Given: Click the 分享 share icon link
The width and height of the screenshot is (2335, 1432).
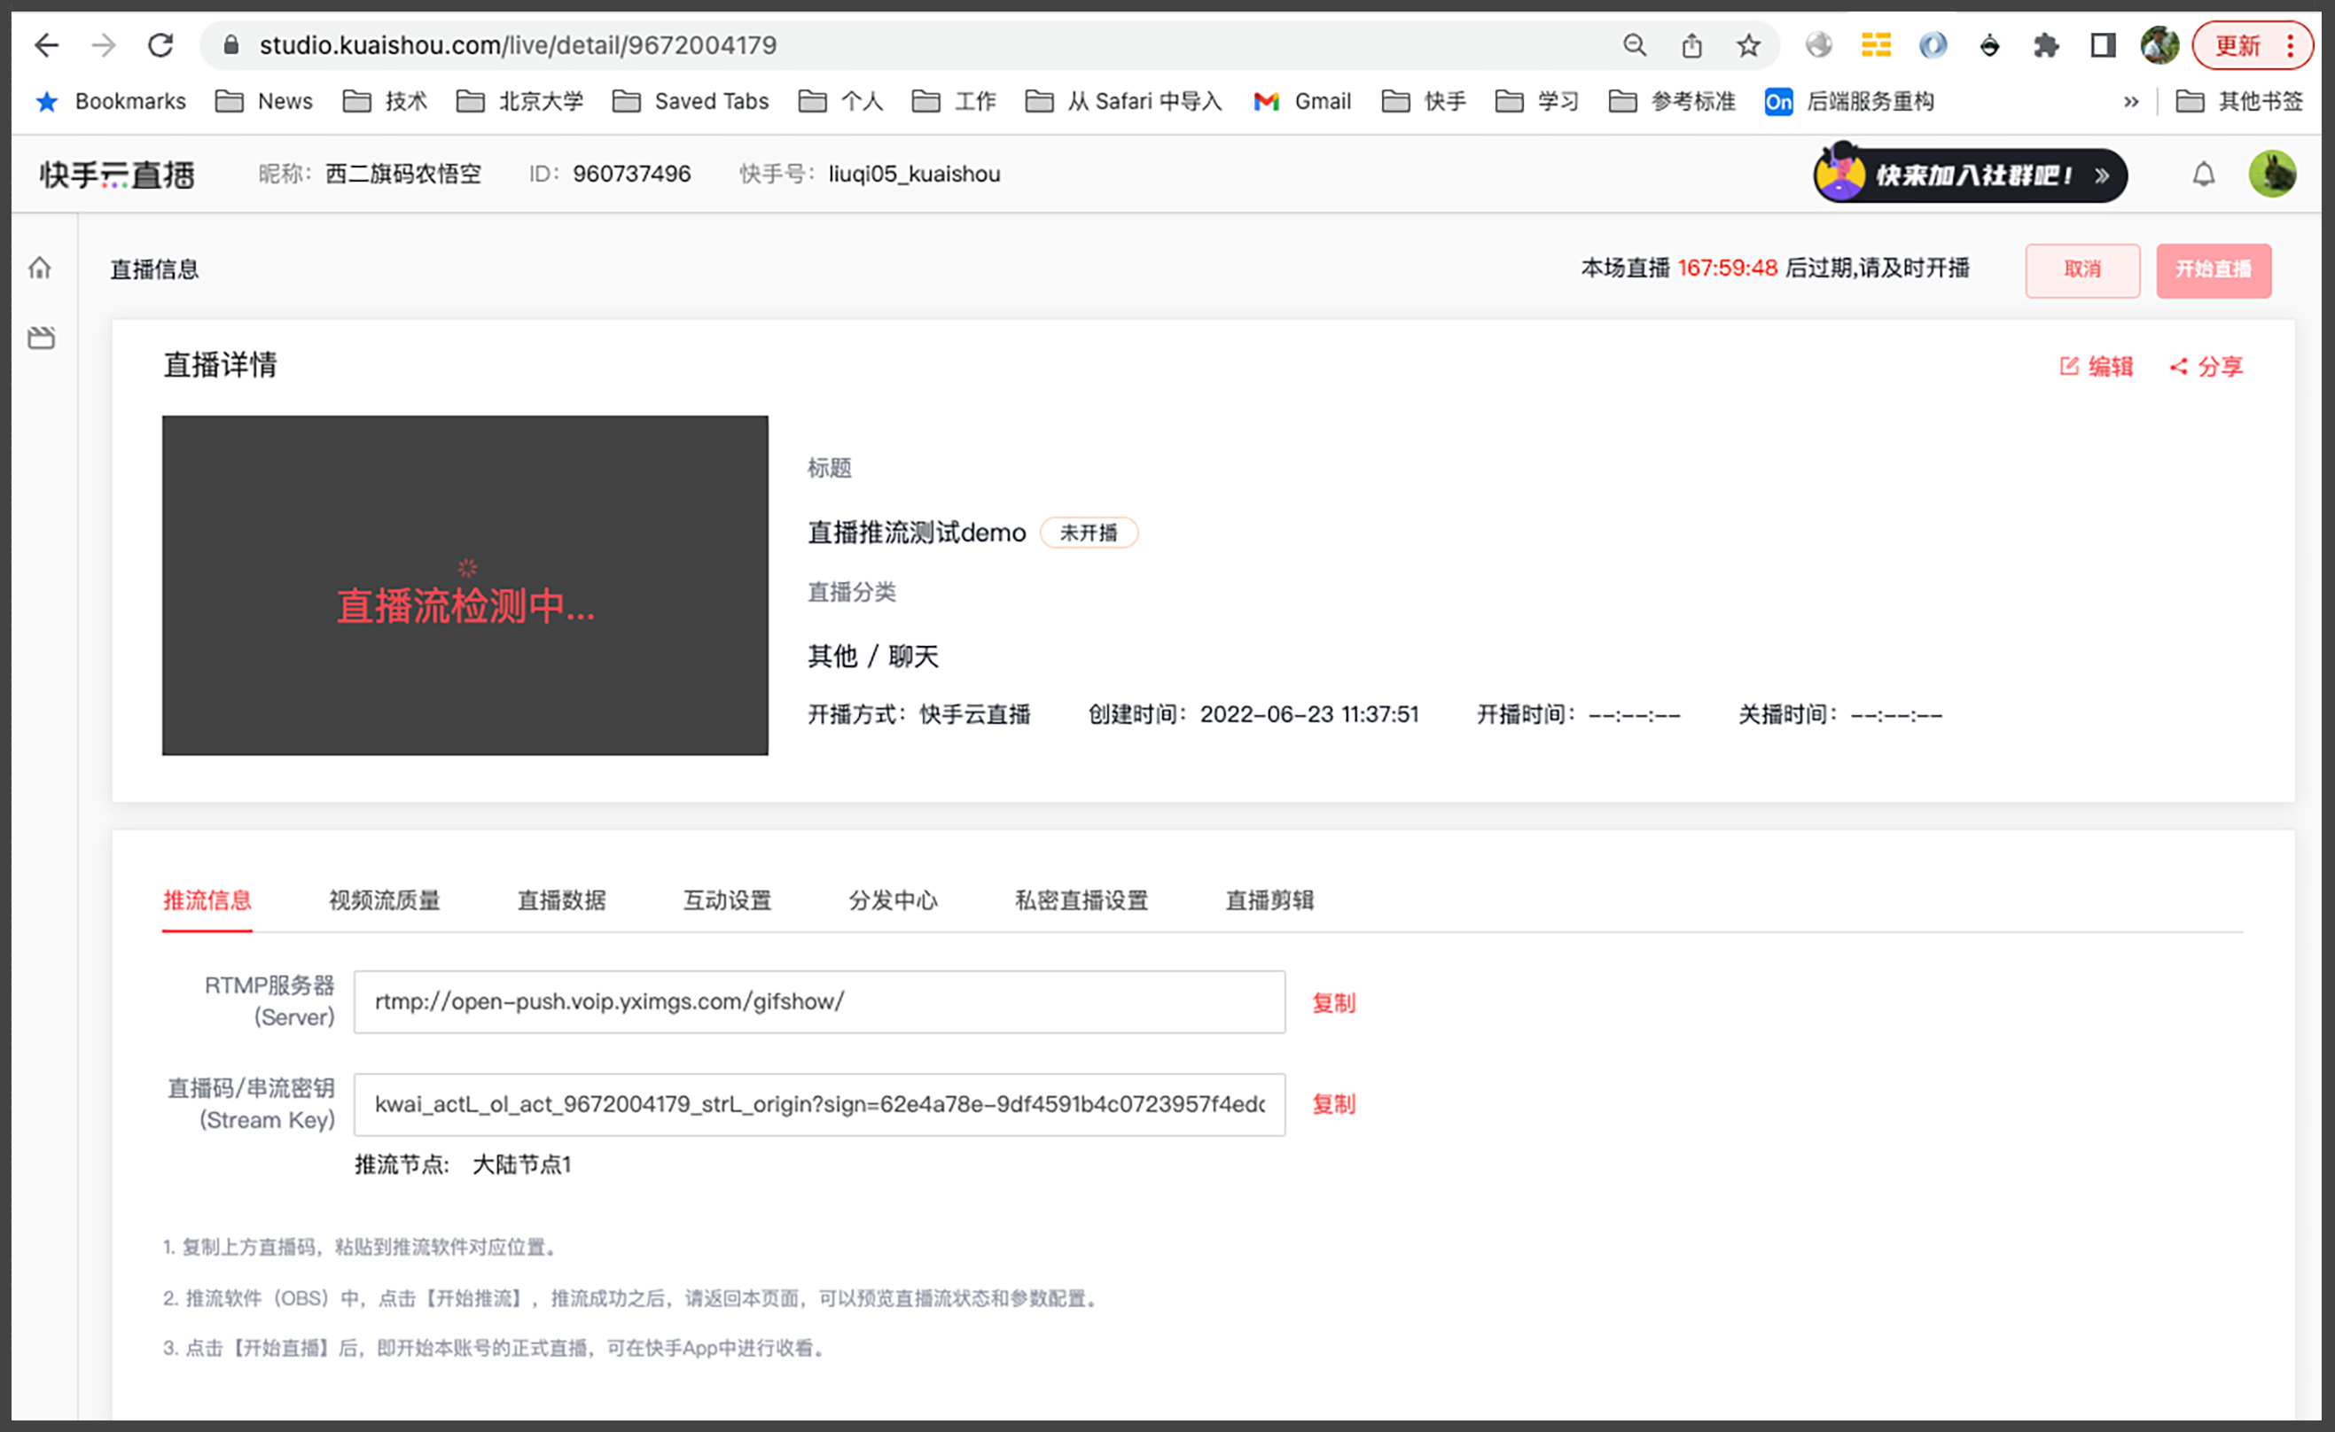Looking at the screenshot, I should coord(2206,367).
